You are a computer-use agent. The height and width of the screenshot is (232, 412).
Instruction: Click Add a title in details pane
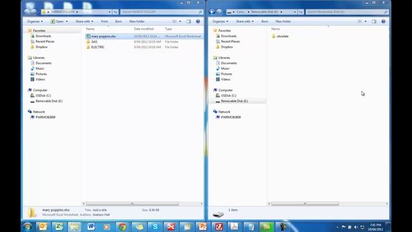[x=100, y=210]
